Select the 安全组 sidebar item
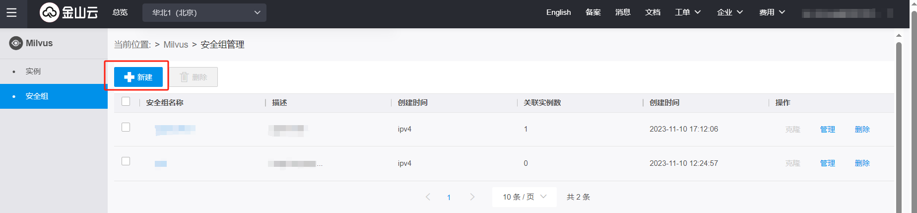 pyautogui.click(x=54, y=96)
